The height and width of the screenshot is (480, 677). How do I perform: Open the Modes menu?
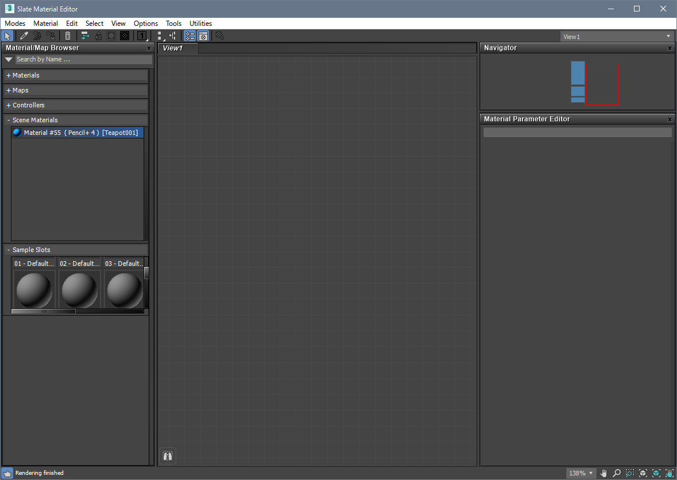point(15,24)
